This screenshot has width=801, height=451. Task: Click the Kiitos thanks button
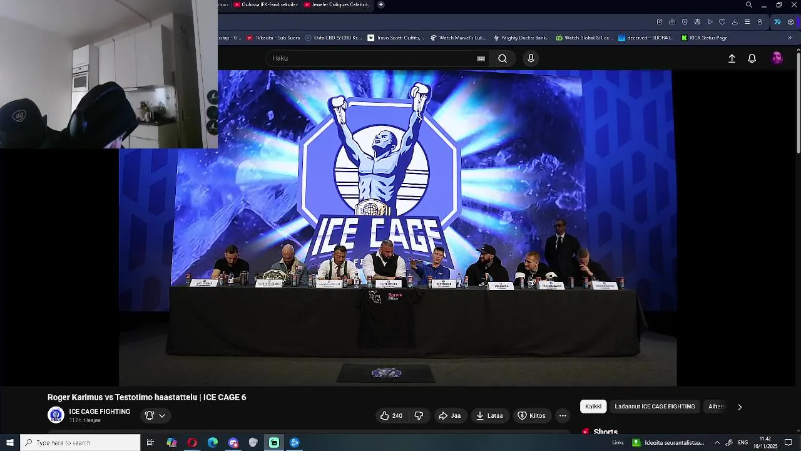click(x=531, y=415)
